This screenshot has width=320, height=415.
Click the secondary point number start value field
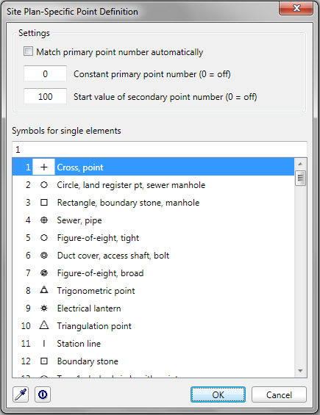(x=45, y=96)
